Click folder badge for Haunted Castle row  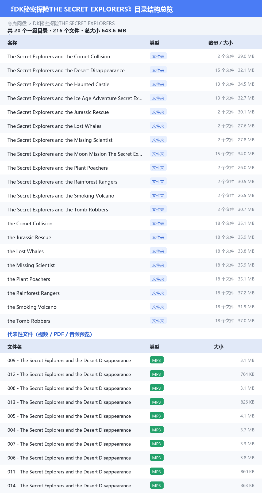pos(158,84)
